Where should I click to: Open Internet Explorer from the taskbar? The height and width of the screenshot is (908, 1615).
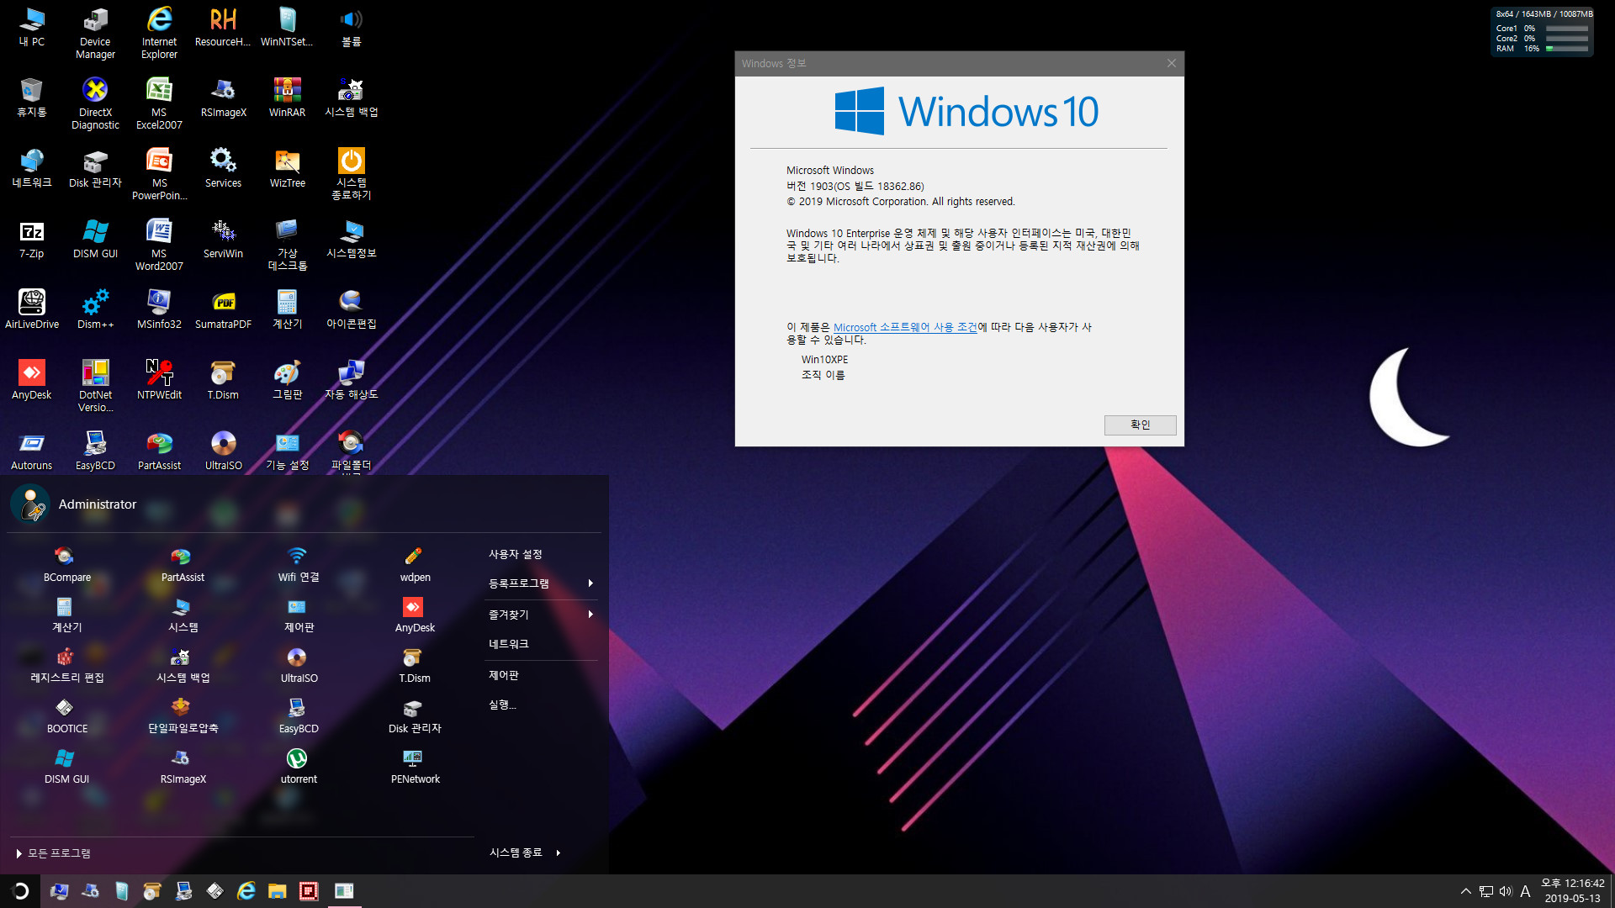[x=246, y=891]
